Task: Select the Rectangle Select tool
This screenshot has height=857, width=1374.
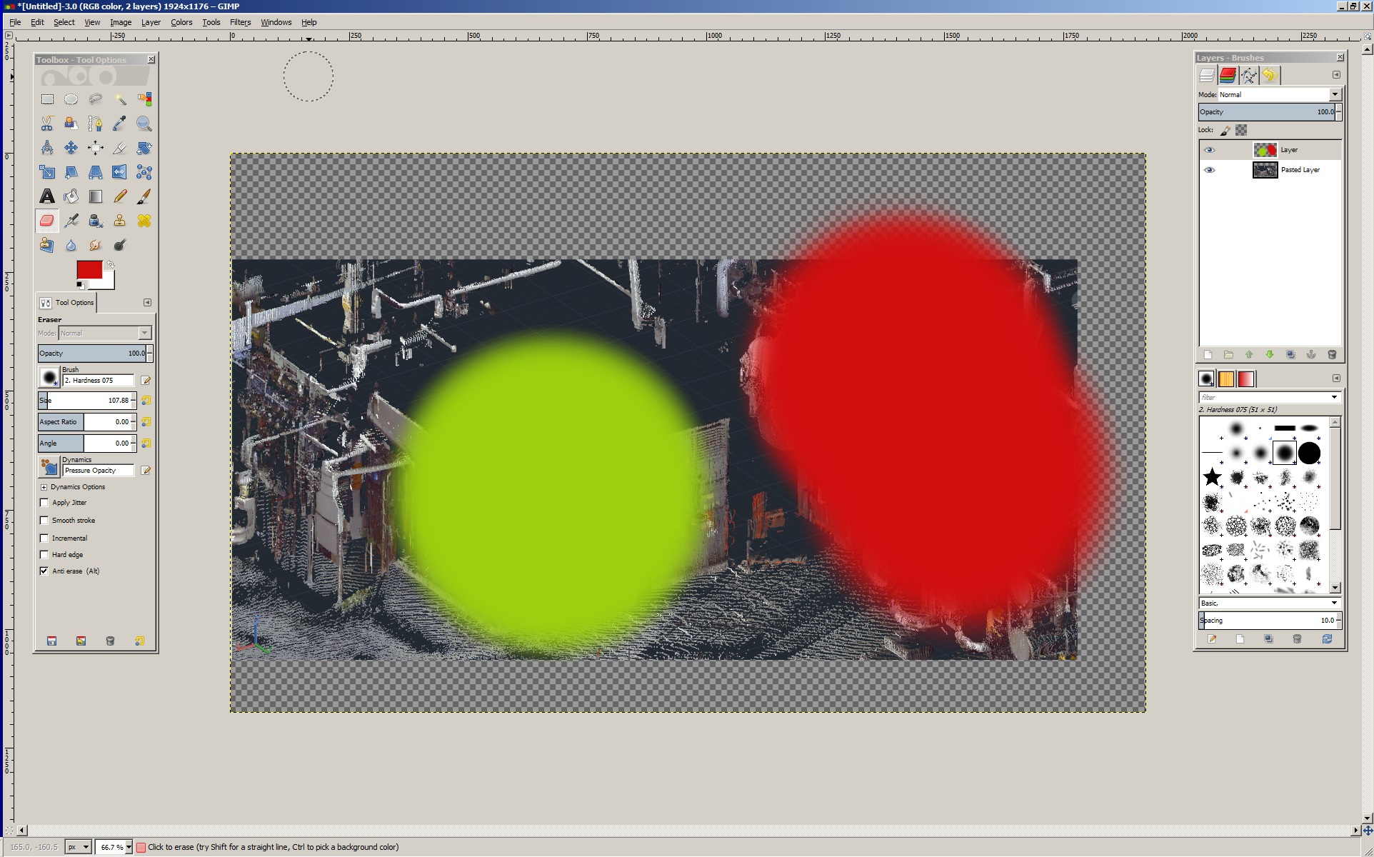Action: [47, 99]
